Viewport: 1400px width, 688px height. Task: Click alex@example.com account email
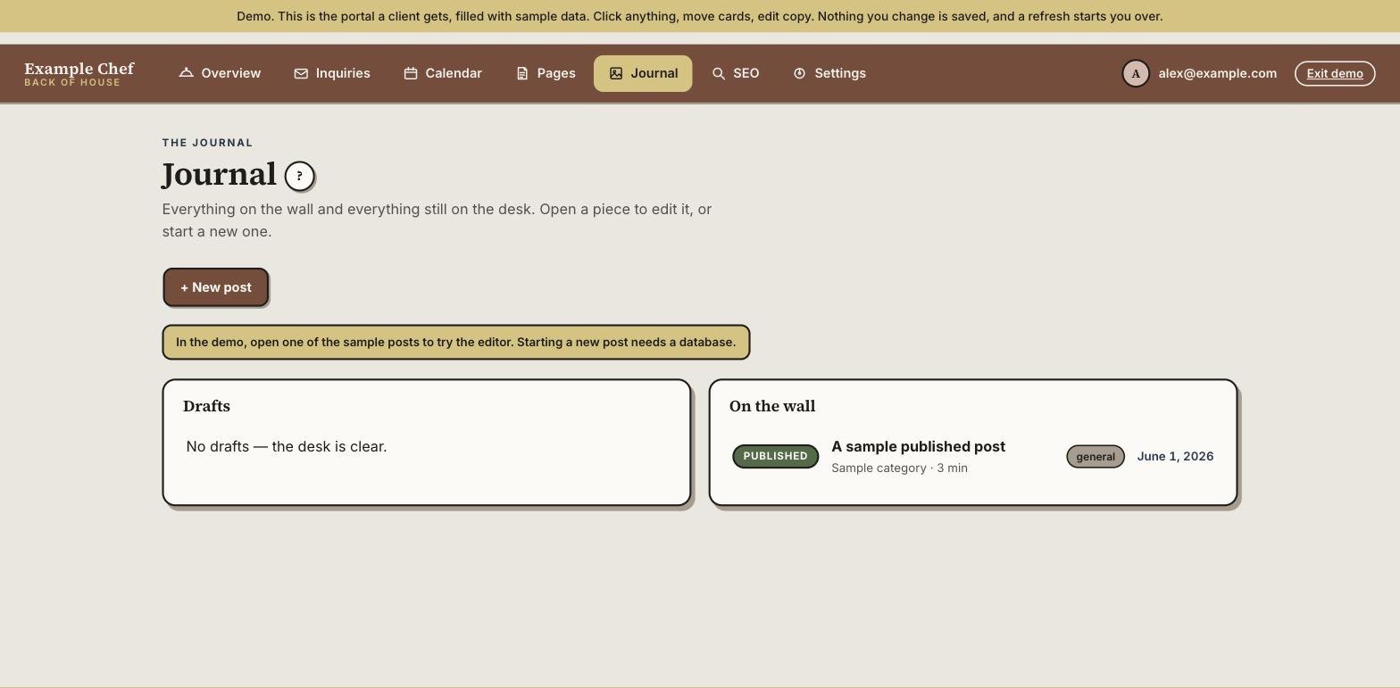[x=1217, y=73]
